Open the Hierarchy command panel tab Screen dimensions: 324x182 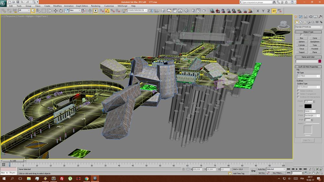(306, 17)
